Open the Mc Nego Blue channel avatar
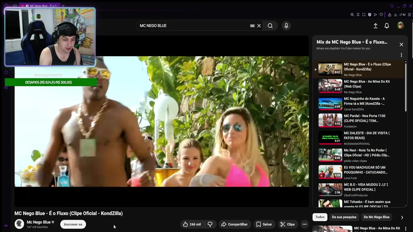Image resolution: width=413 pixels, height=232 pixels. click(x=19, y=224)
